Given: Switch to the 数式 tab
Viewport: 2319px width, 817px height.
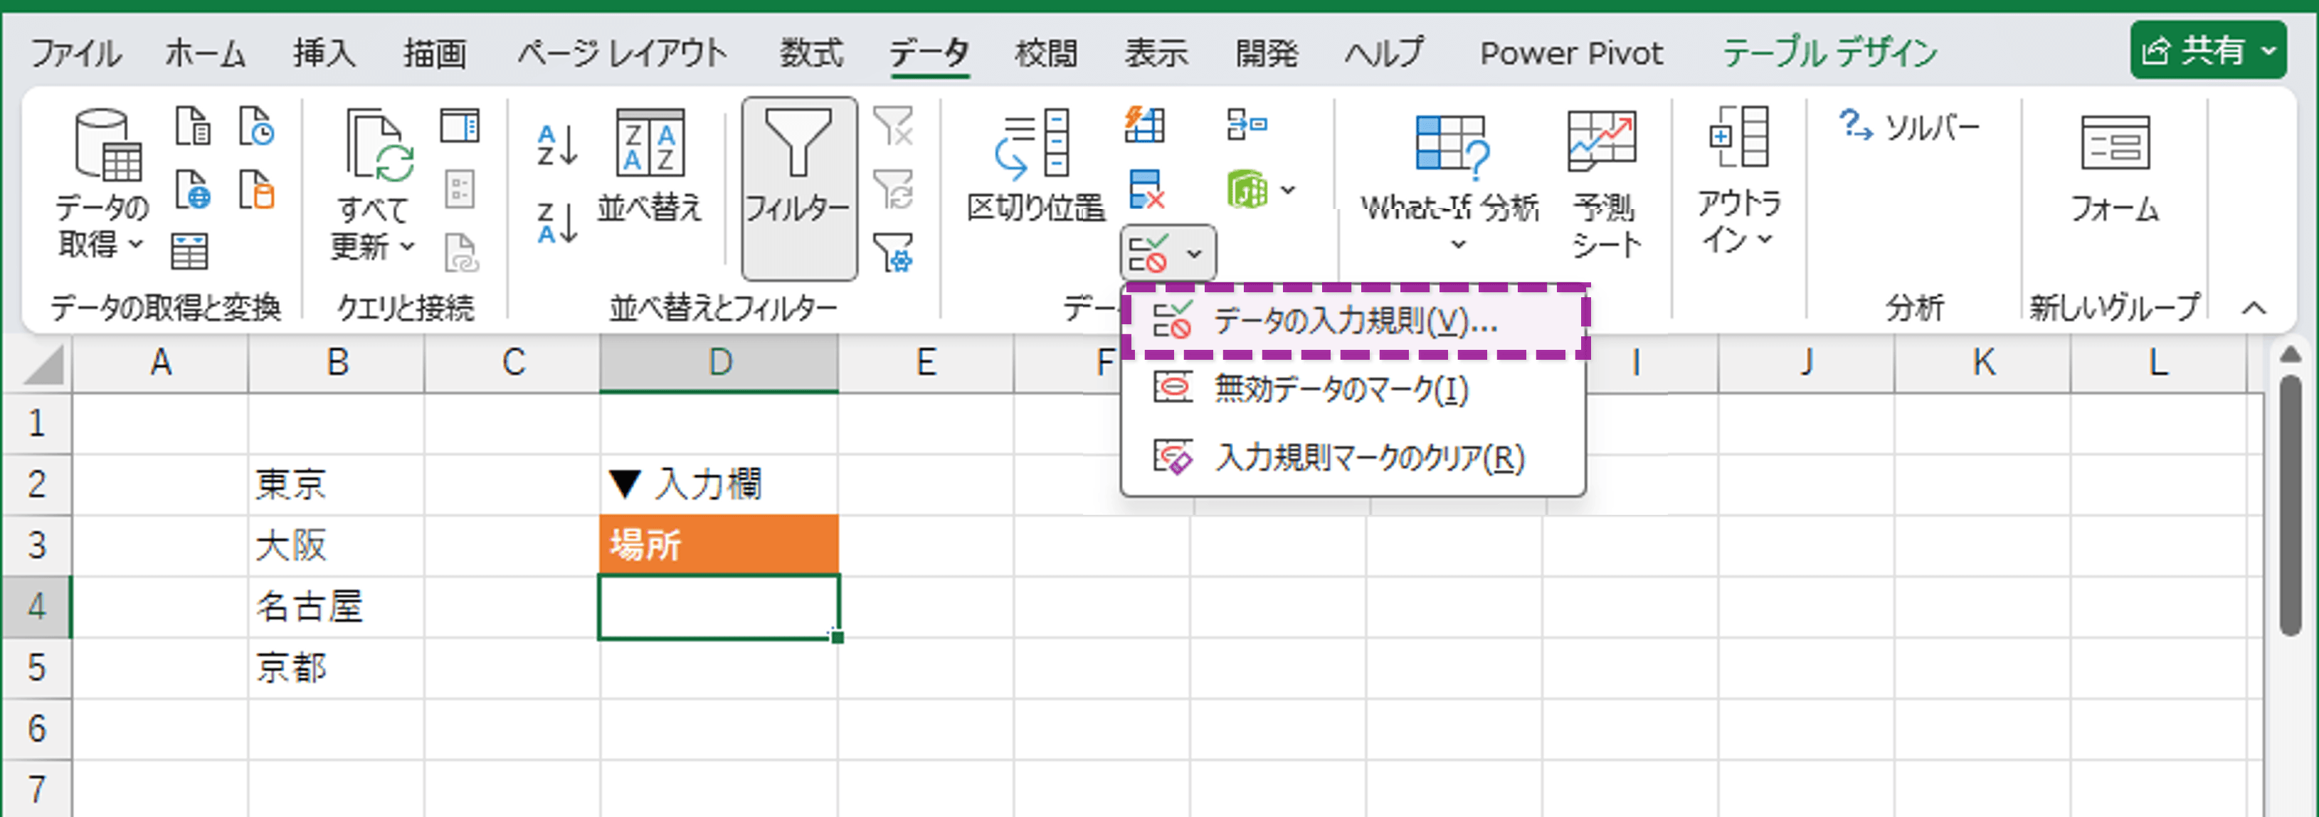Looking at the screenshot, I should click(x=811, y=53).
